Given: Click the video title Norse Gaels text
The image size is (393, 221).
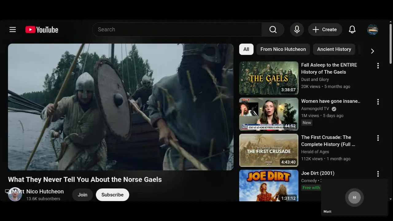Looking at the screenshot, I should click(x=85, y=180).
